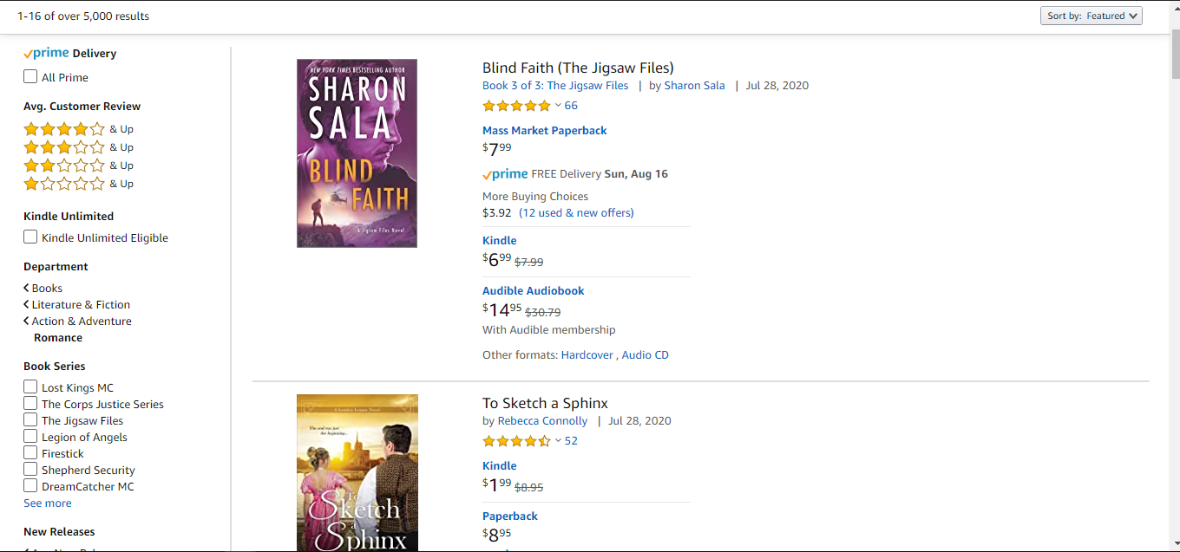Open the Blind Faith book cover
This screenshot has height=552, width=1180.
[x=357, y=153]
